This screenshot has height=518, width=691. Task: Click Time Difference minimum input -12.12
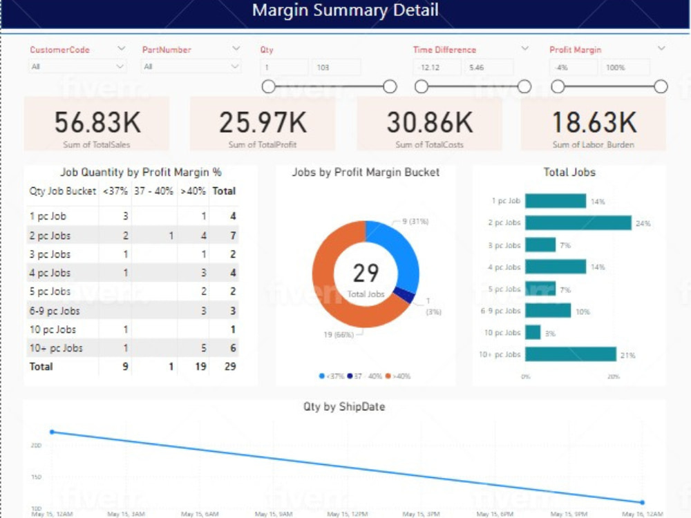tap(437, 68)
